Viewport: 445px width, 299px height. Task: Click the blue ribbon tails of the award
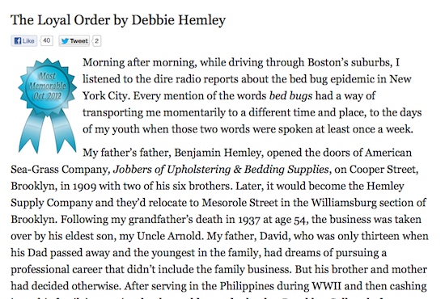point(48,132)
